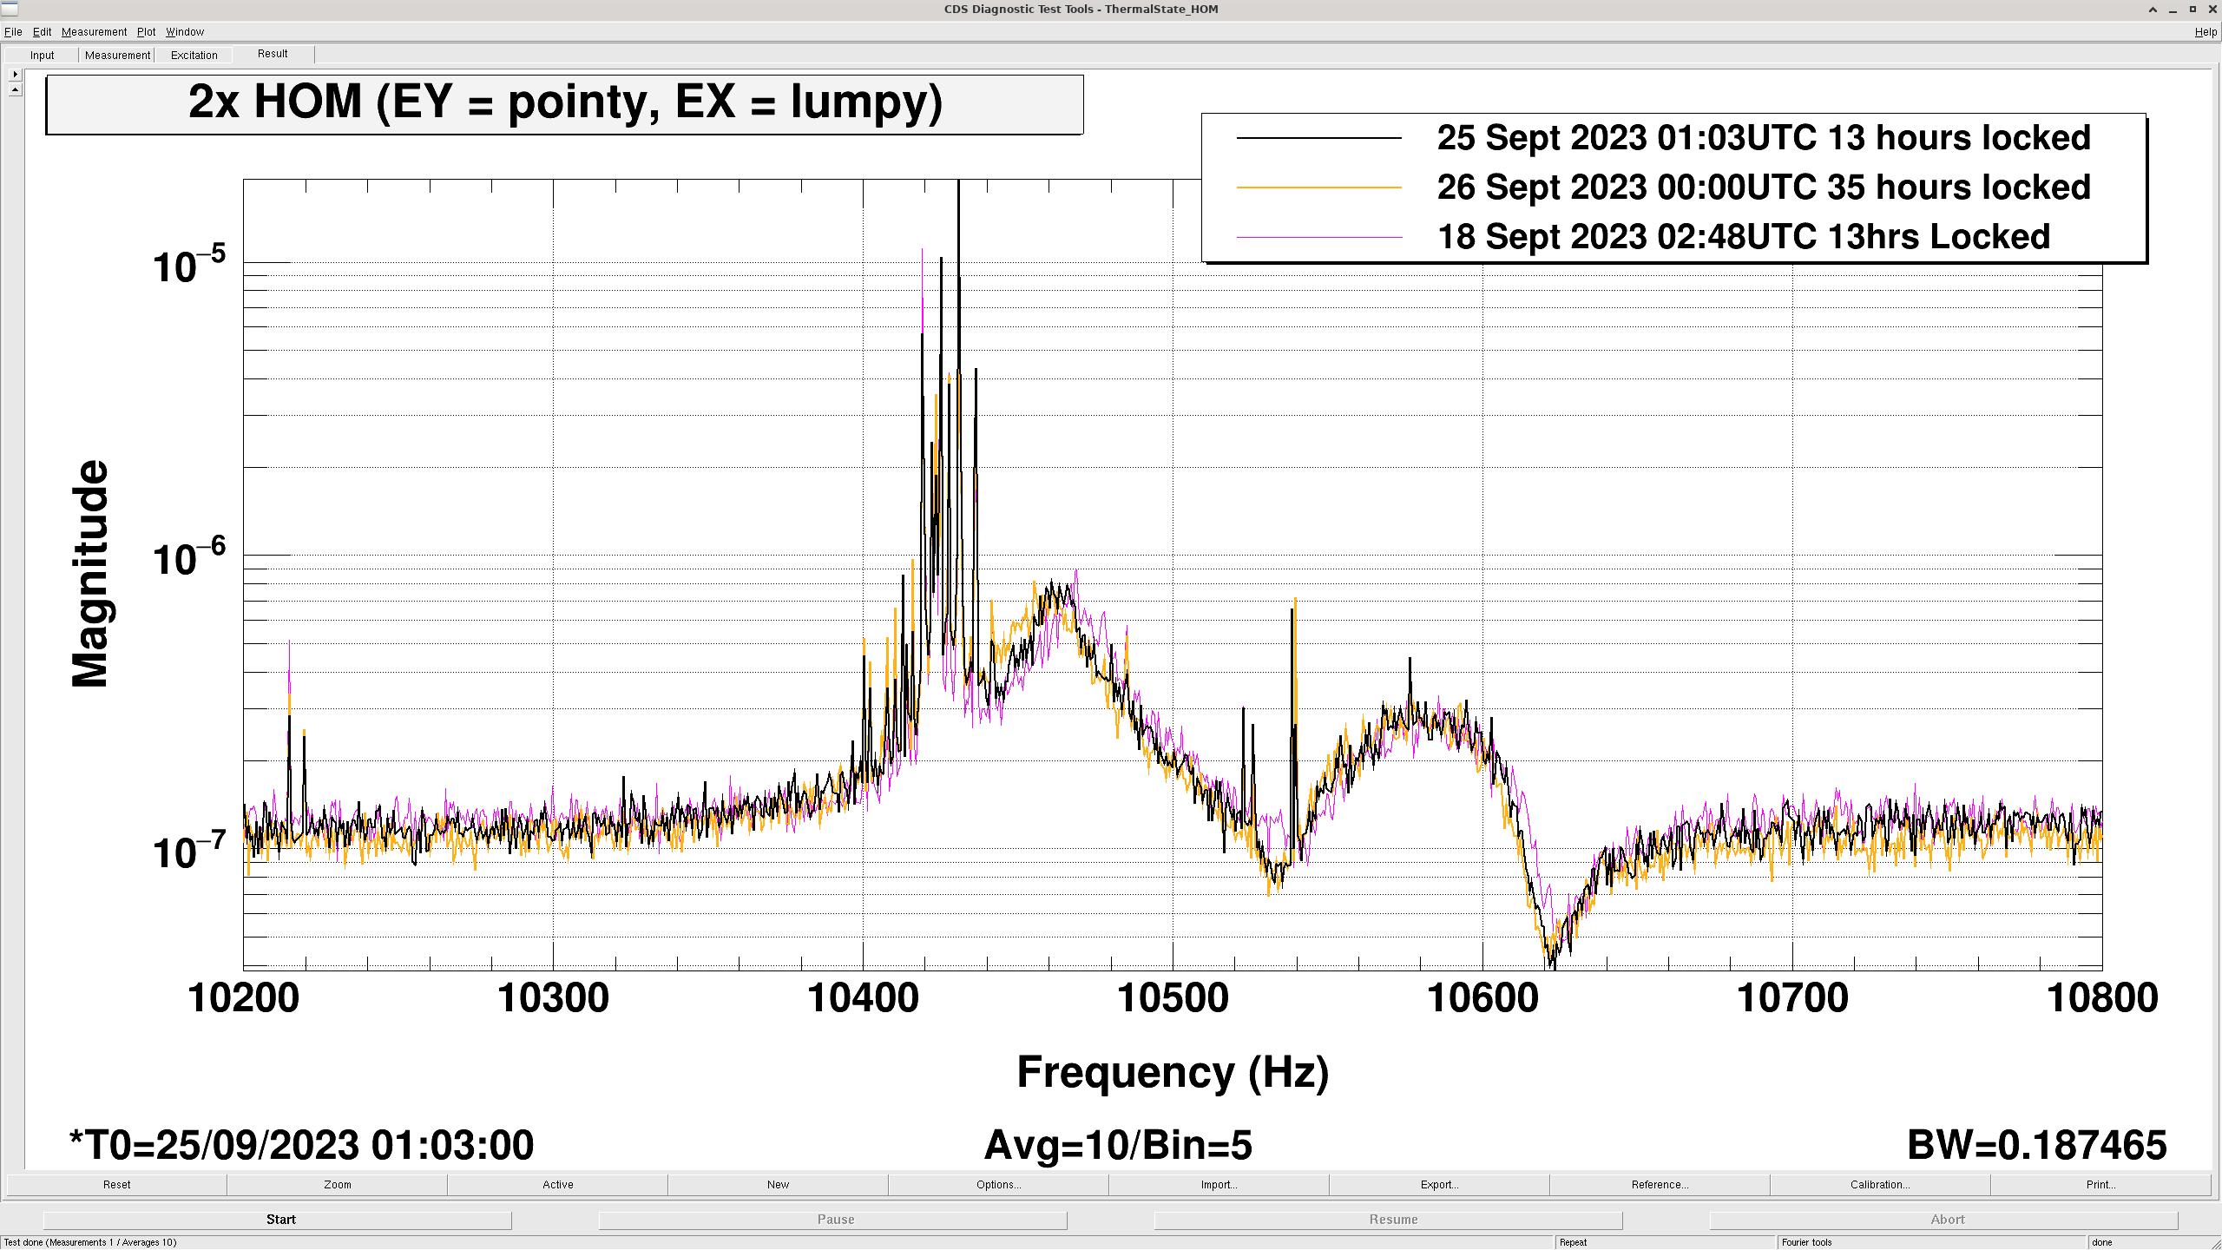The height and width of the screenshot is (1250, 2222).
Task: Click the 'Magnitude' y-axis label
Action: coord(90,574)
